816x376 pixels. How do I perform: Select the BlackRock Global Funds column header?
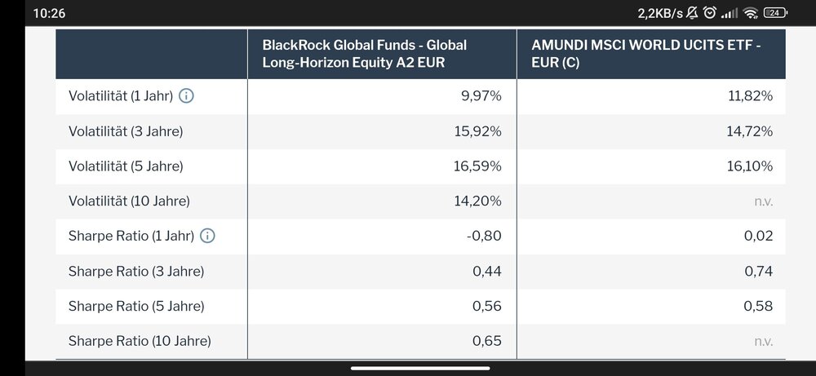click(x=364, y=54)
